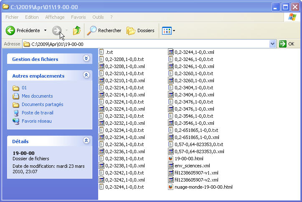Go to Mes documents

[x=37, y=96]
